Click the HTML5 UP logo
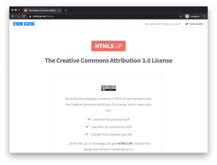 (x=108, y=46)
